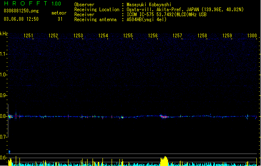Click the 1253 time marker
This screenshot has height=166, width=261.
[78, 36]
